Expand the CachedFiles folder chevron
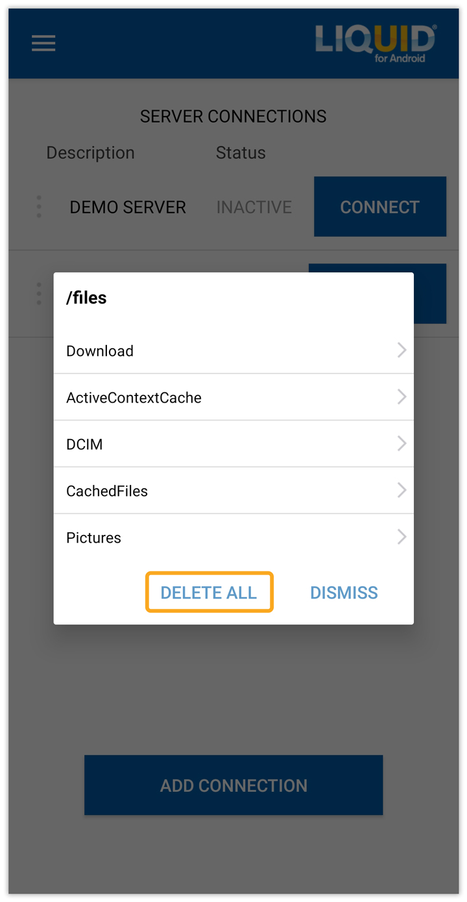467x902 pixels. (401, 490)
